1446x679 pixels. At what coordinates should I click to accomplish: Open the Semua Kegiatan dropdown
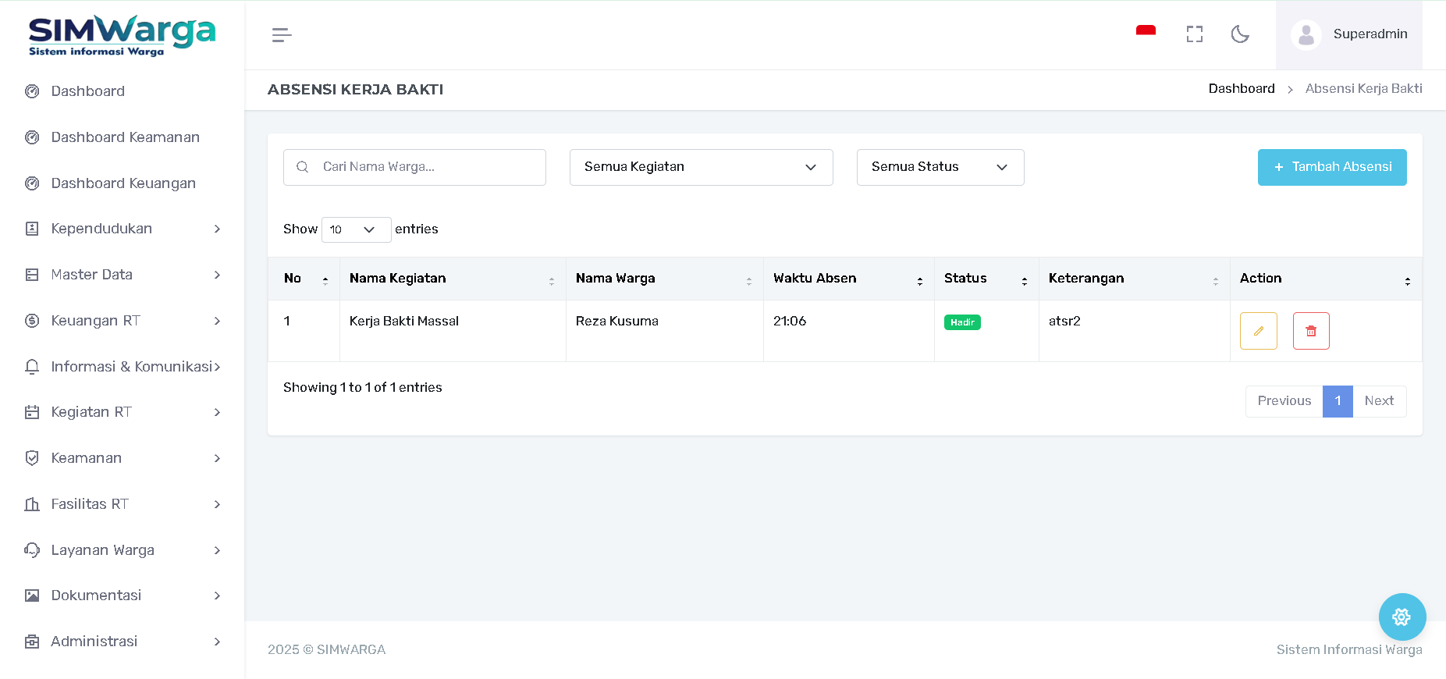pos(701,167)
